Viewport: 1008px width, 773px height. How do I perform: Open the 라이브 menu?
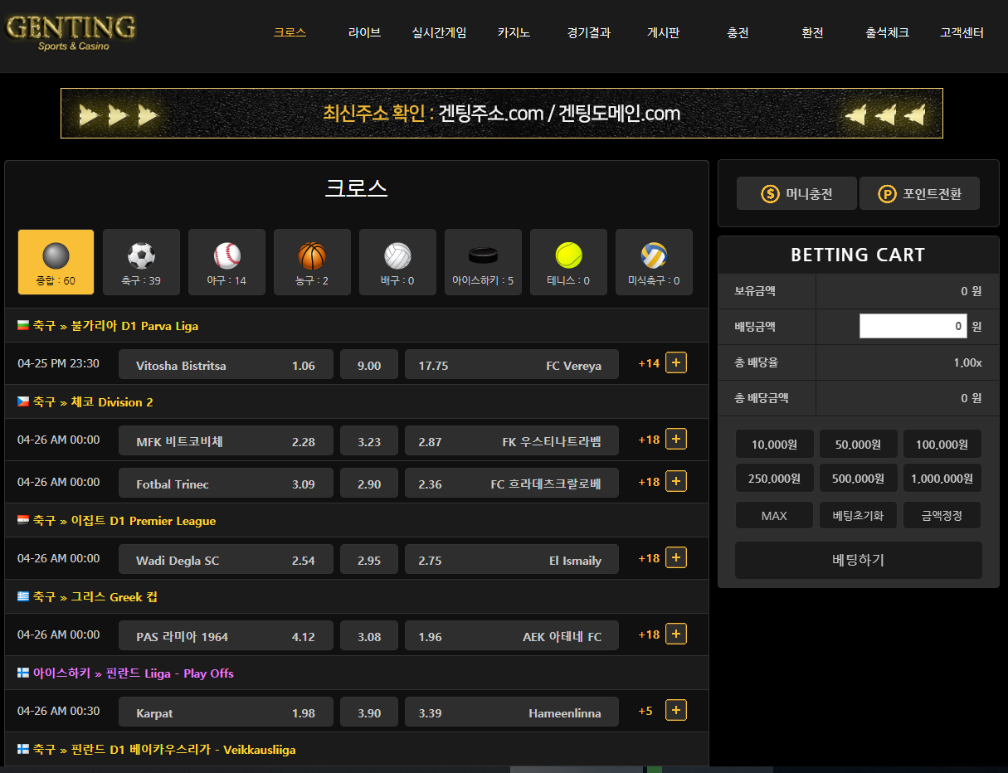coord(364,33)
